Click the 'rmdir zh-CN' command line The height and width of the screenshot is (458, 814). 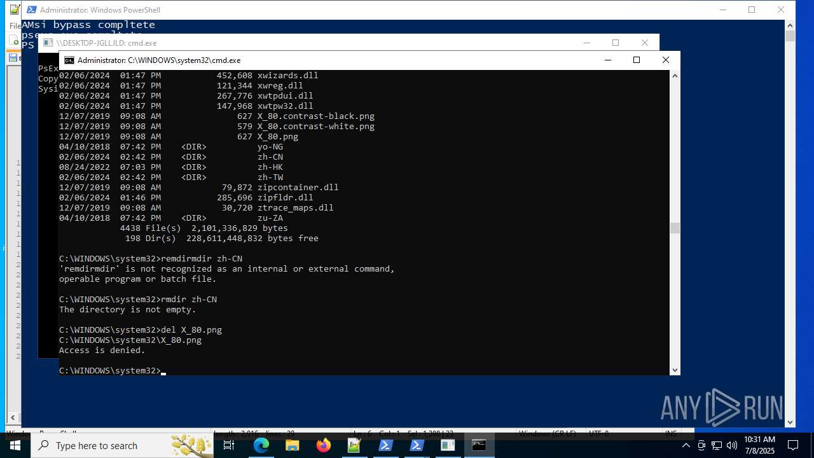click(x=138, y=299)
